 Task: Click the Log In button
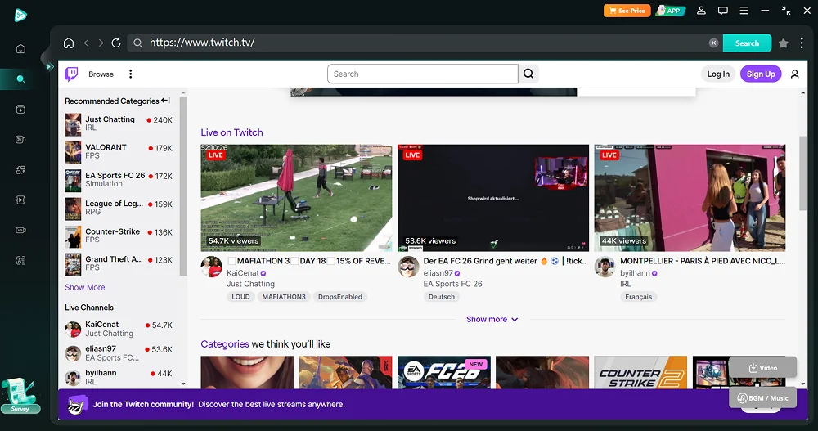coord(717,74)
